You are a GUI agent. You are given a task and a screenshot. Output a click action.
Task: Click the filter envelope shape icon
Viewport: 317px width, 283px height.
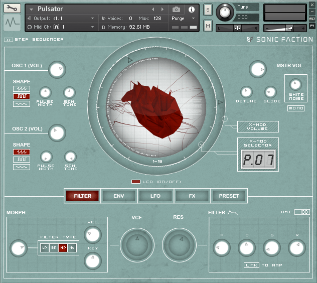[x=233, y=212]
